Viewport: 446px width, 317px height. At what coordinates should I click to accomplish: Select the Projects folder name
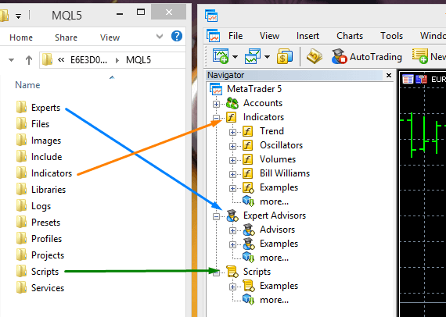click(48, 255)
